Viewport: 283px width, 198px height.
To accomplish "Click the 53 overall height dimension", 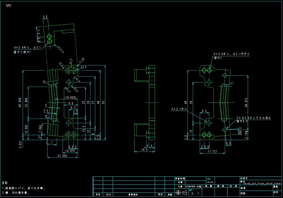I will pos(103,102).
